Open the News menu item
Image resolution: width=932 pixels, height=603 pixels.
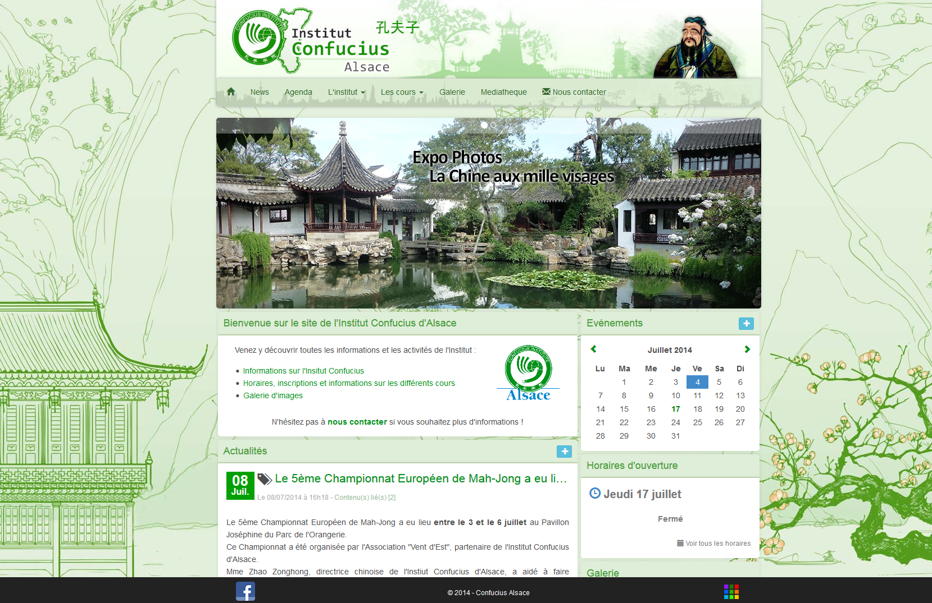[260, 92]
